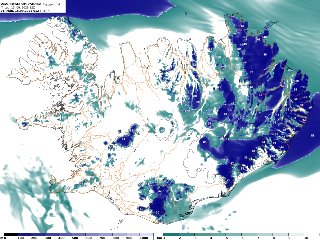This screenshot has width=320, height=240.
Task: Click the Veðurstofan/IS750dev title text
Action: [x=21, y=4]
